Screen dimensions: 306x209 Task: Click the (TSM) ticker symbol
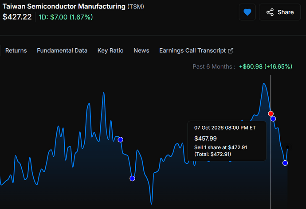tap(136, 7)
